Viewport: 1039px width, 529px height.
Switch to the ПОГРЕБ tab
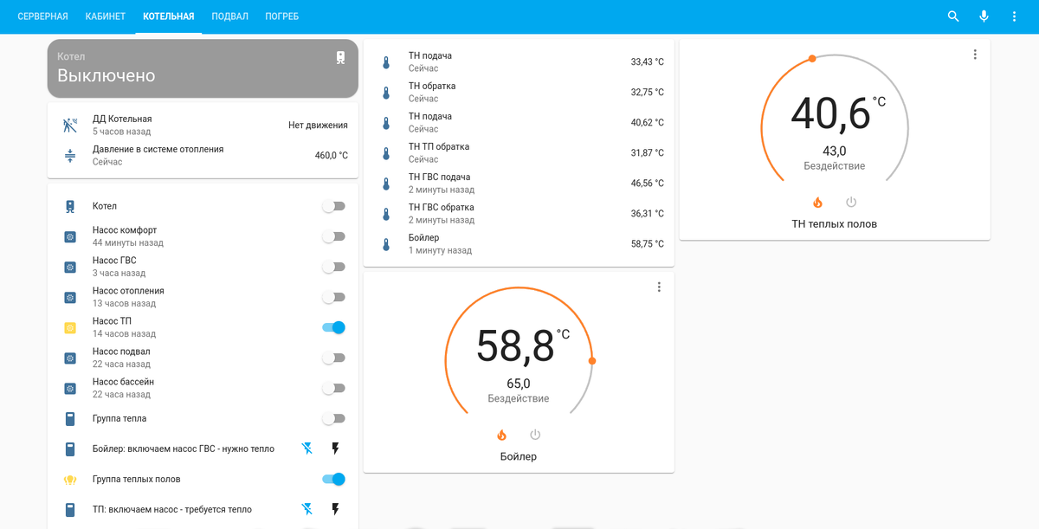click(283, 16)
